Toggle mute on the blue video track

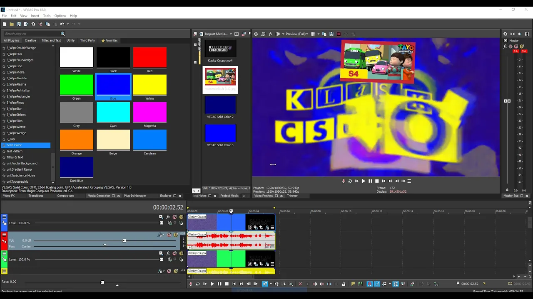(174, 217)
